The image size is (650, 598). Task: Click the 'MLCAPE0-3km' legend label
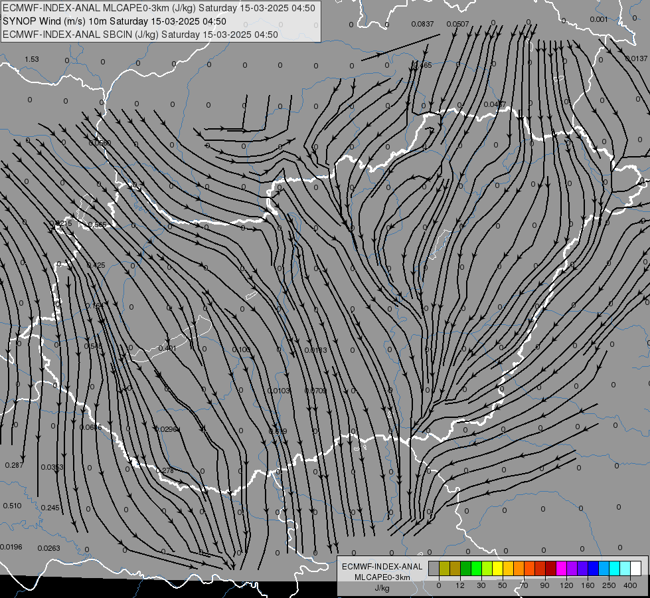[x=382, y=577]
